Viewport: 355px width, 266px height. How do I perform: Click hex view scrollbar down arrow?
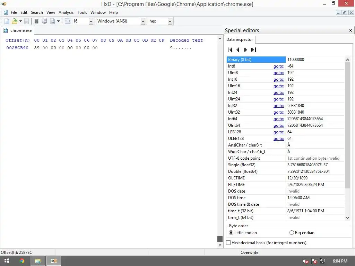(220, 245)
